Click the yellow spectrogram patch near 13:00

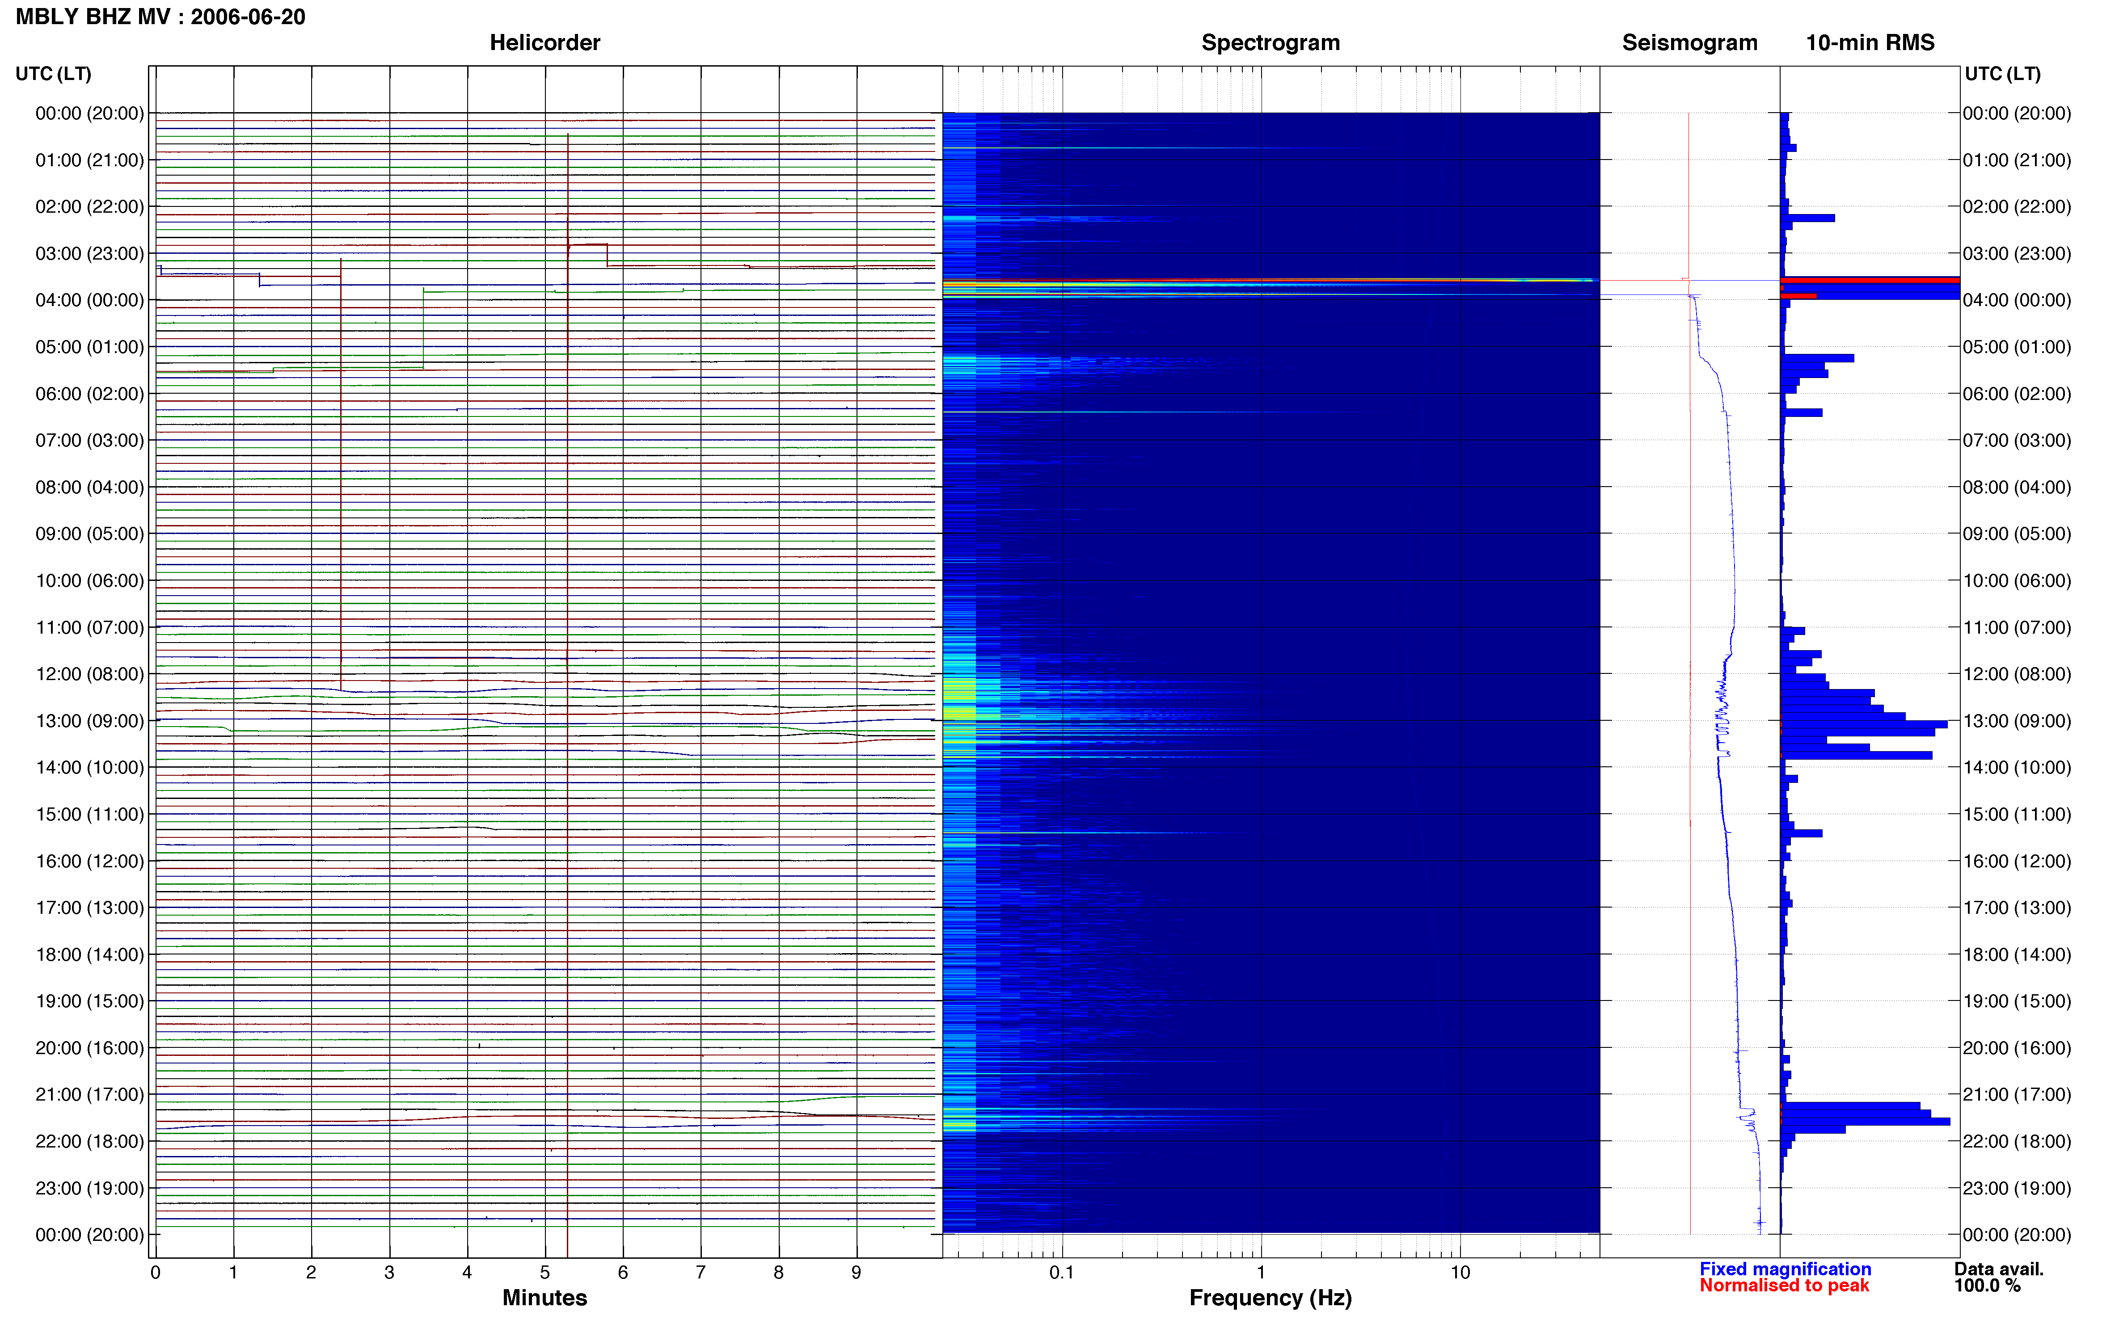960,714
